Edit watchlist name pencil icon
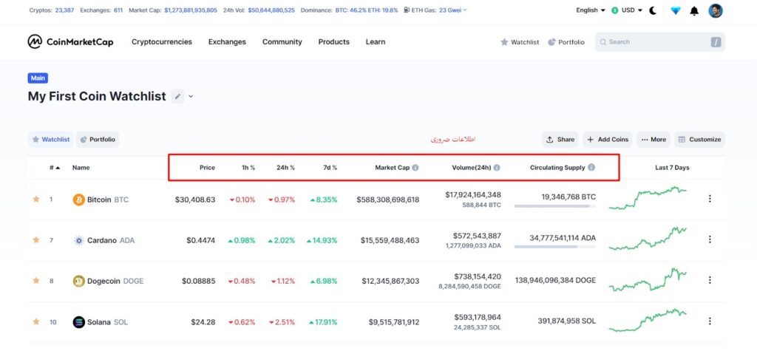The height and width of the screenshot is (354, 757). point(177,96)
